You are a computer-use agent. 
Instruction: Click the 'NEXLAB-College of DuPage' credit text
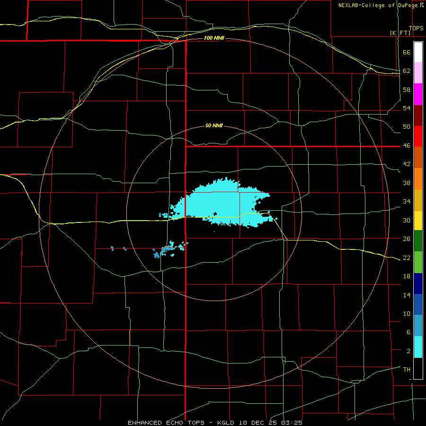click(x=378, y=5)
